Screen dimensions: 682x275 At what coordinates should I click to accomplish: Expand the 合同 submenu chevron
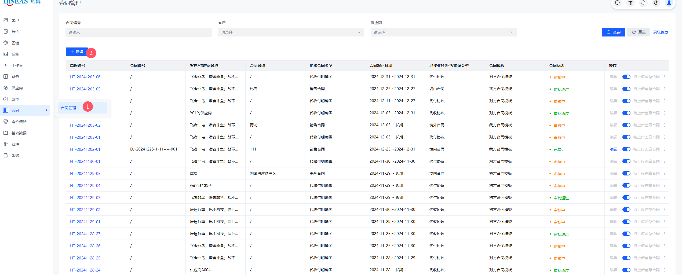pyautogui.click(x=46, y=110)
